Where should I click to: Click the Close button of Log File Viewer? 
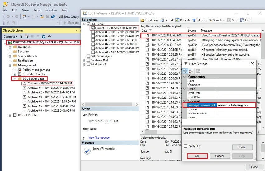point(254,167)
